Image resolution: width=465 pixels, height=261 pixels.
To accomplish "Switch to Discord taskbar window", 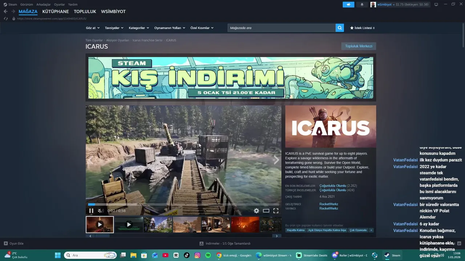I will click(x=349, y=255).
